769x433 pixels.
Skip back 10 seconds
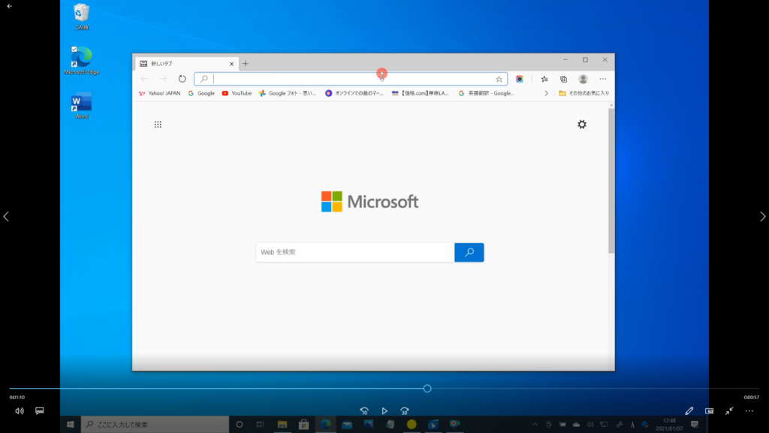364,411
